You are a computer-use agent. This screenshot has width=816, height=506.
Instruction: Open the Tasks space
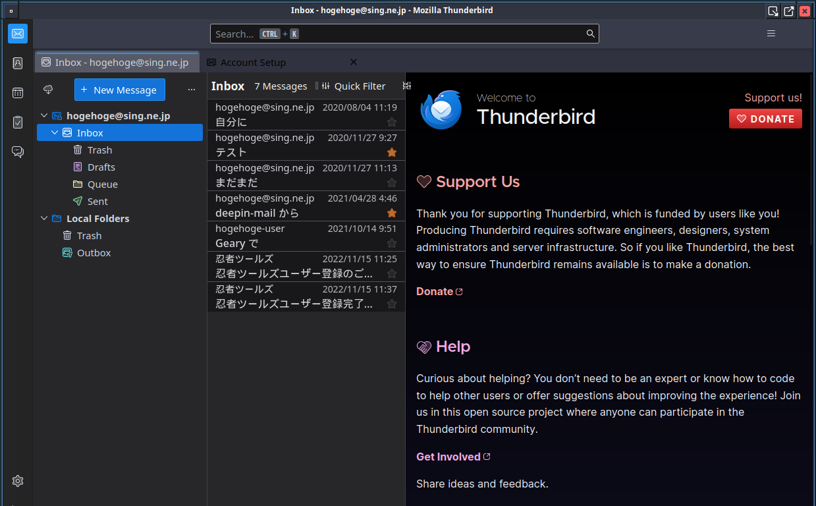18,123
